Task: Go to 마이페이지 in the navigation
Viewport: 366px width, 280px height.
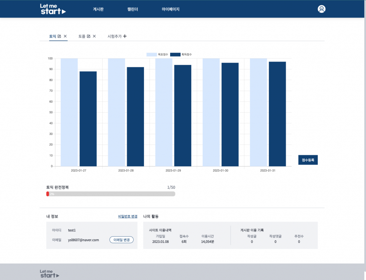Action: click(x=170, y=9)
